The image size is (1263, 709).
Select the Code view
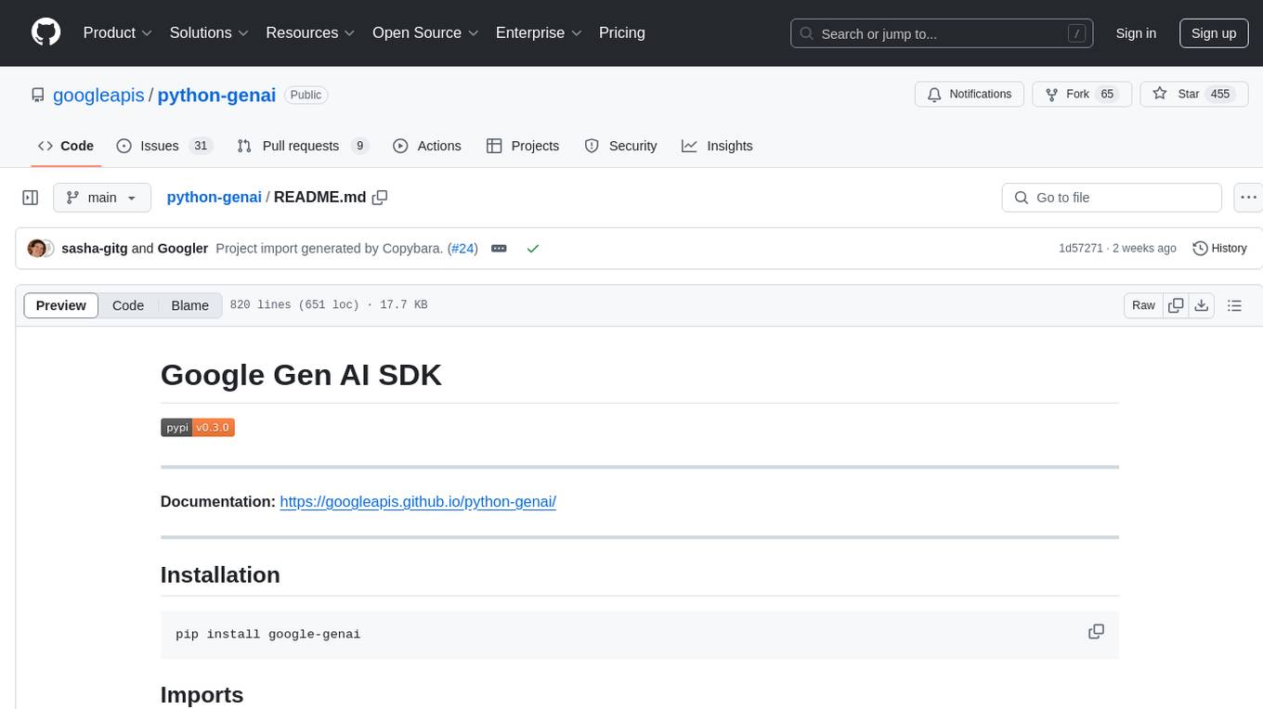coord(128,305)
